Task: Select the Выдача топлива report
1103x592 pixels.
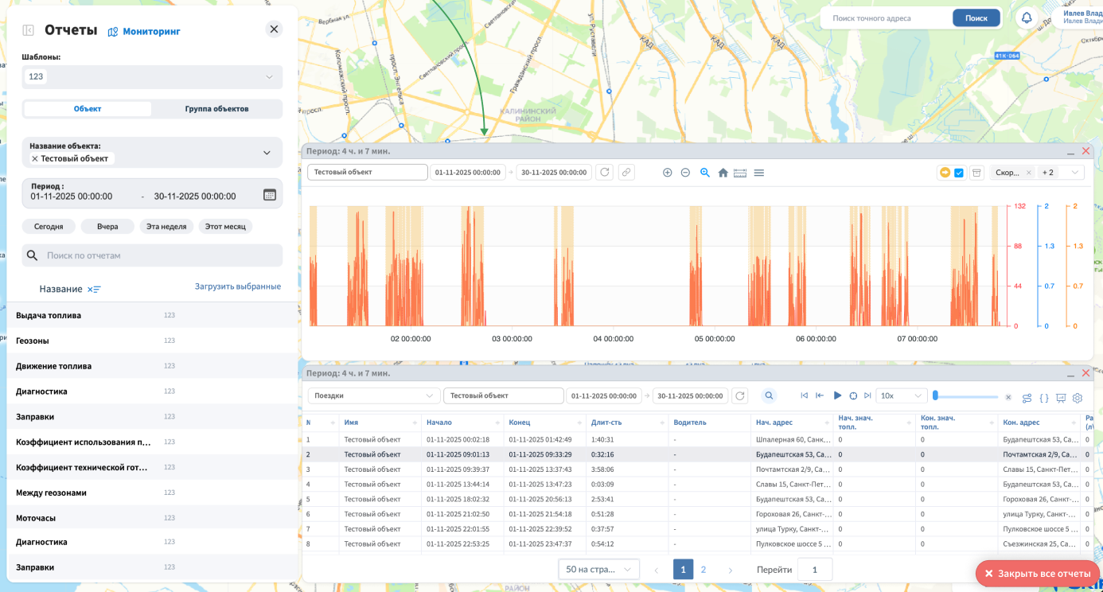Action: (x=152, y=315)
